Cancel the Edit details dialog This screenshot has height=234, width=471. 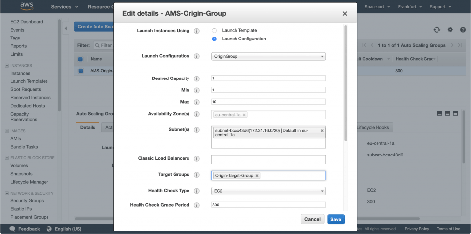[312, 219]
